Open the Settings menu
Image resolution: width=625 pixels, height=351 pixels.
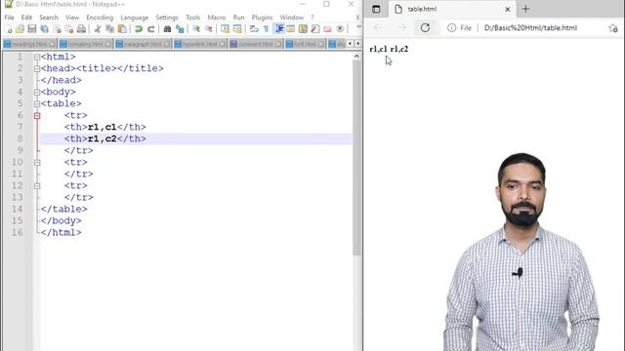167,18
